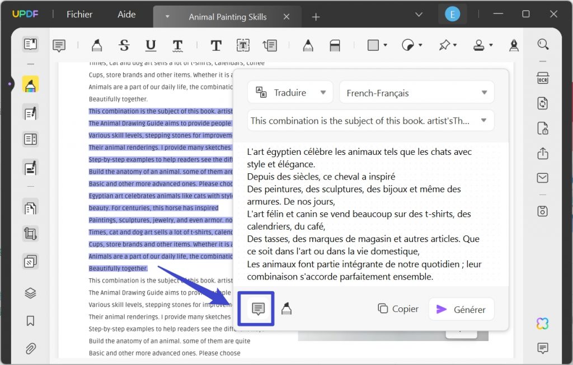
Task: Open the Fichier menu
Action: [x=79, y=15]
